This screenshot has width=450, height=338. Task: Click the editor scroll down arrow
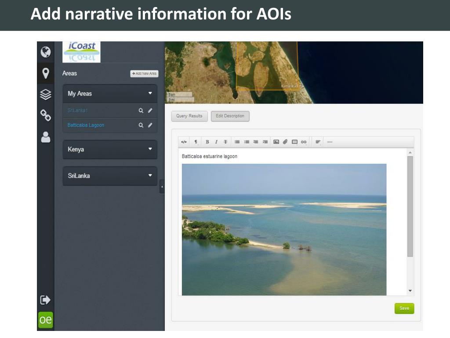point(410,291)
